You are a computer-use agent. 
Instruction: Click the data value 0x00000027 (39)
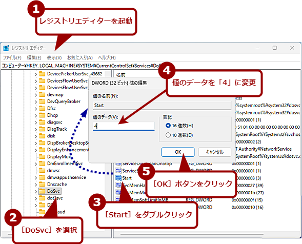click(249, 186)
